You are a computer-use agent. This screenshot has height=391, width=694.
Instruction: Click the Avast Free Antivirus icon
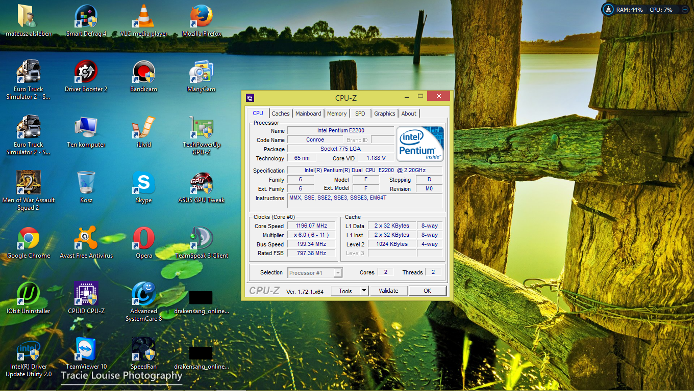click(x=86, y=239)
